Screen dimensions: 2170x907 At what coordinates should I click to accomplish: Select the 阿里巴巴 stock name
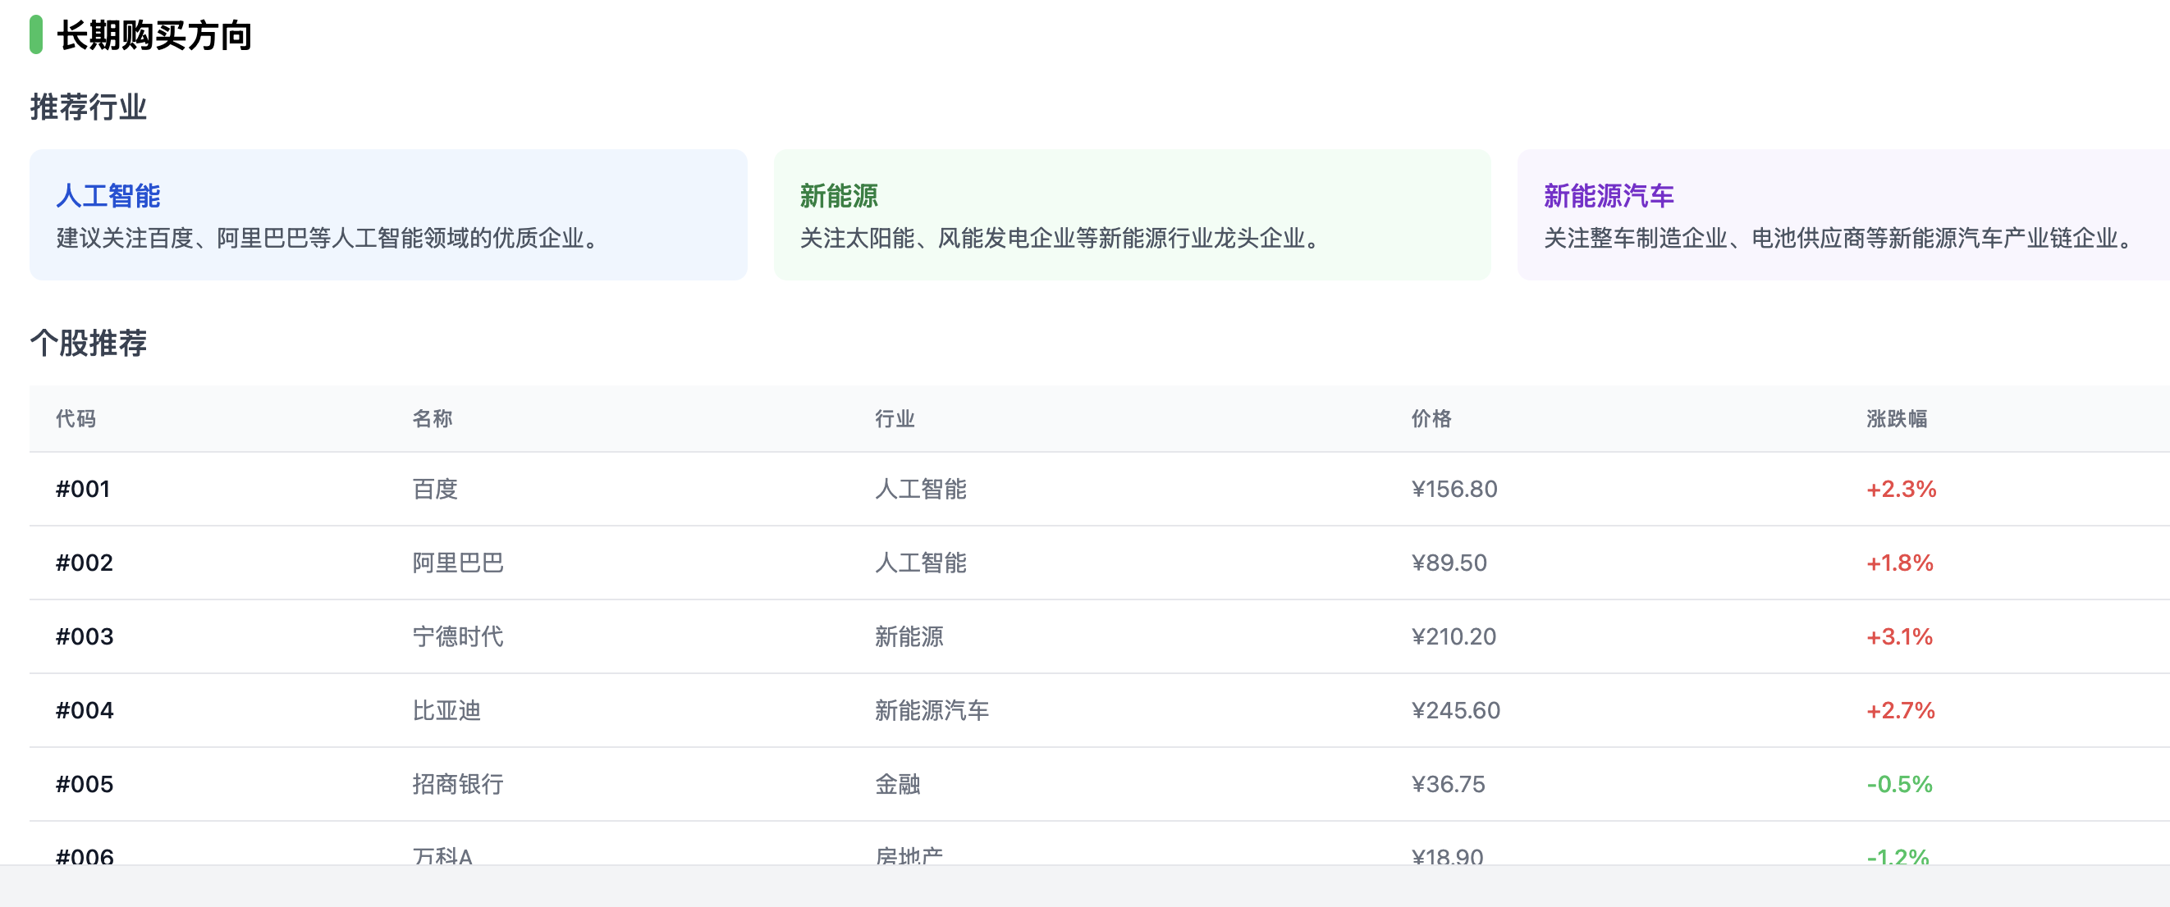(457, 563)
